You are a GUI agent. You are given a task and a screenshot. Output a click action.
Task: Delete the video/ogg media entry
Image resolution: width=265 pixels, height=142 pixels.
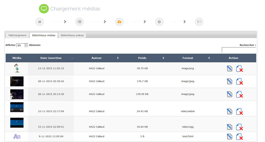pos(239,127)
